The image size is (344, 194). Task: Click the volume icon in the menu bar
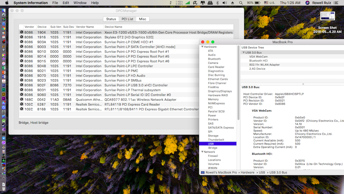pyautogui.click(x=225, y=3)
